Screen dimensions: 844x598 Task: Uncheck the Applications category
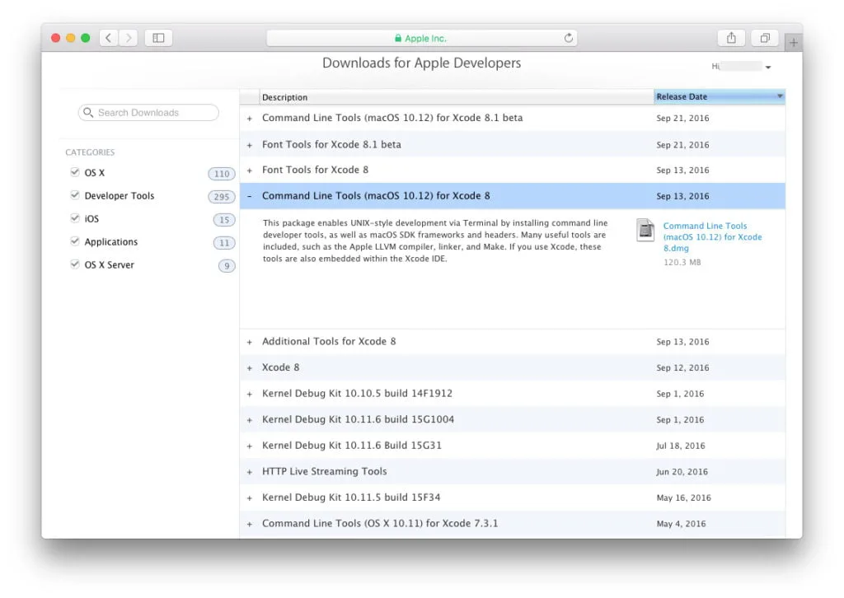click(x=75, y=241)
